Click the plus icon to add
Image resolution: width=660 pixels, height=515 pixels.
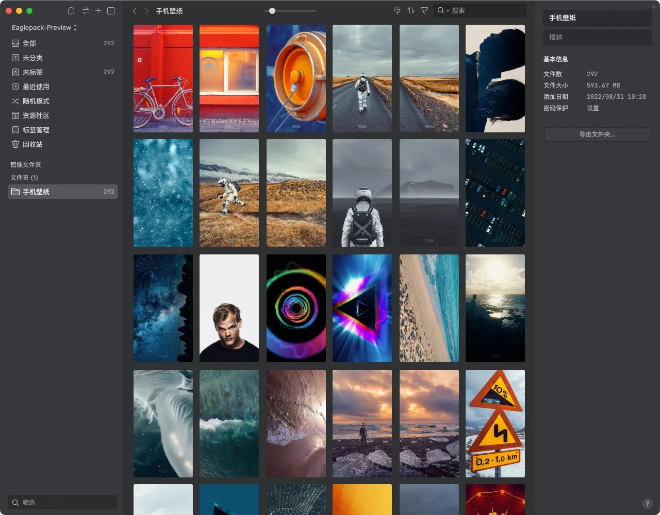pos(98,10)
